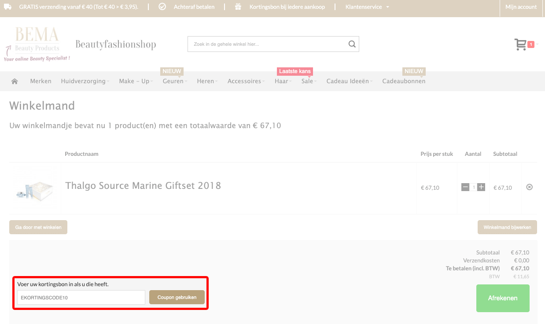Click the Ga door met winkelen button
Image resolution: width=545 pixels, height=328 pixels.
[x=38, y=227]
